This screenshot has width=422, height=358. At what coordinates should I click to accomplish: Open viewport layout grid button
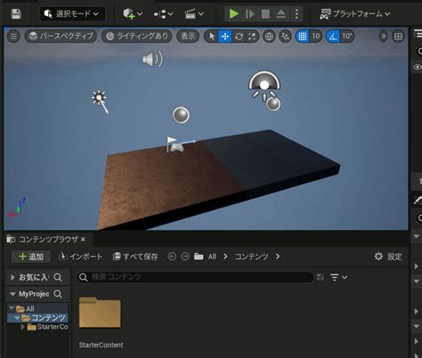(398, 37)
